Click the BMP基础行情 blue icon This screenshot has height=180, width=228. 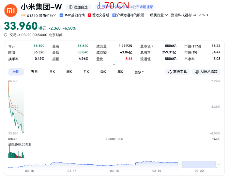tap(61, 15)
